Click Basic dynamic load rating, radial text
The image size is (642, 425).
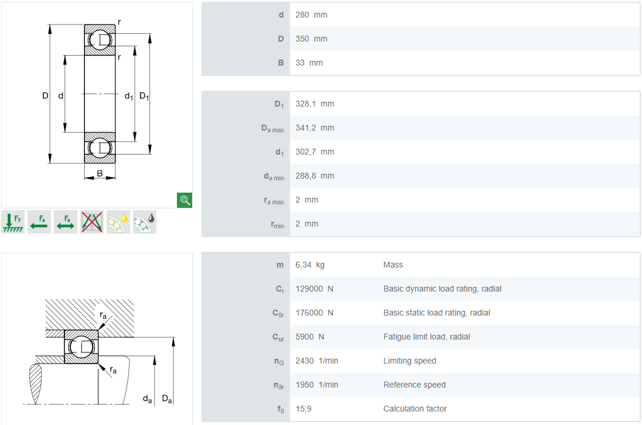click(442, 289)
